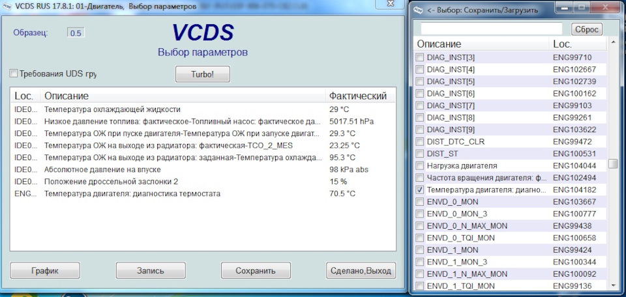Select Температура двигателя: диагностика термостата row
This screenshot has width=626, height=297.
[x=203, y=193]
